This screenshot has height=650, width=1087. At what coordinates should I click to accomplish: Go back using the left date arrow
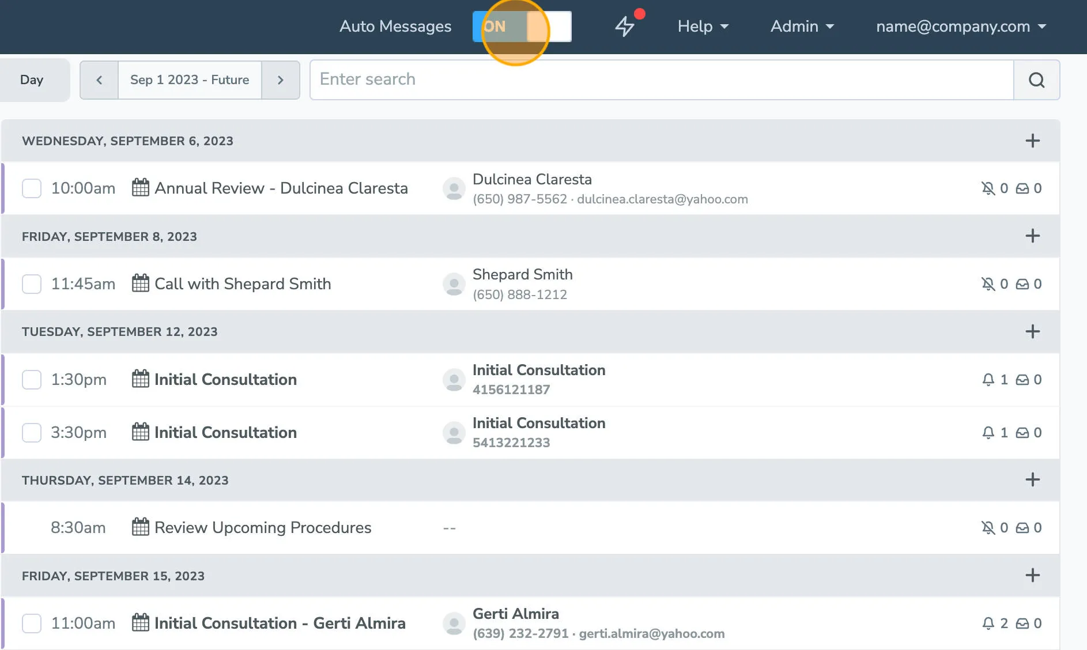[99, 80]
